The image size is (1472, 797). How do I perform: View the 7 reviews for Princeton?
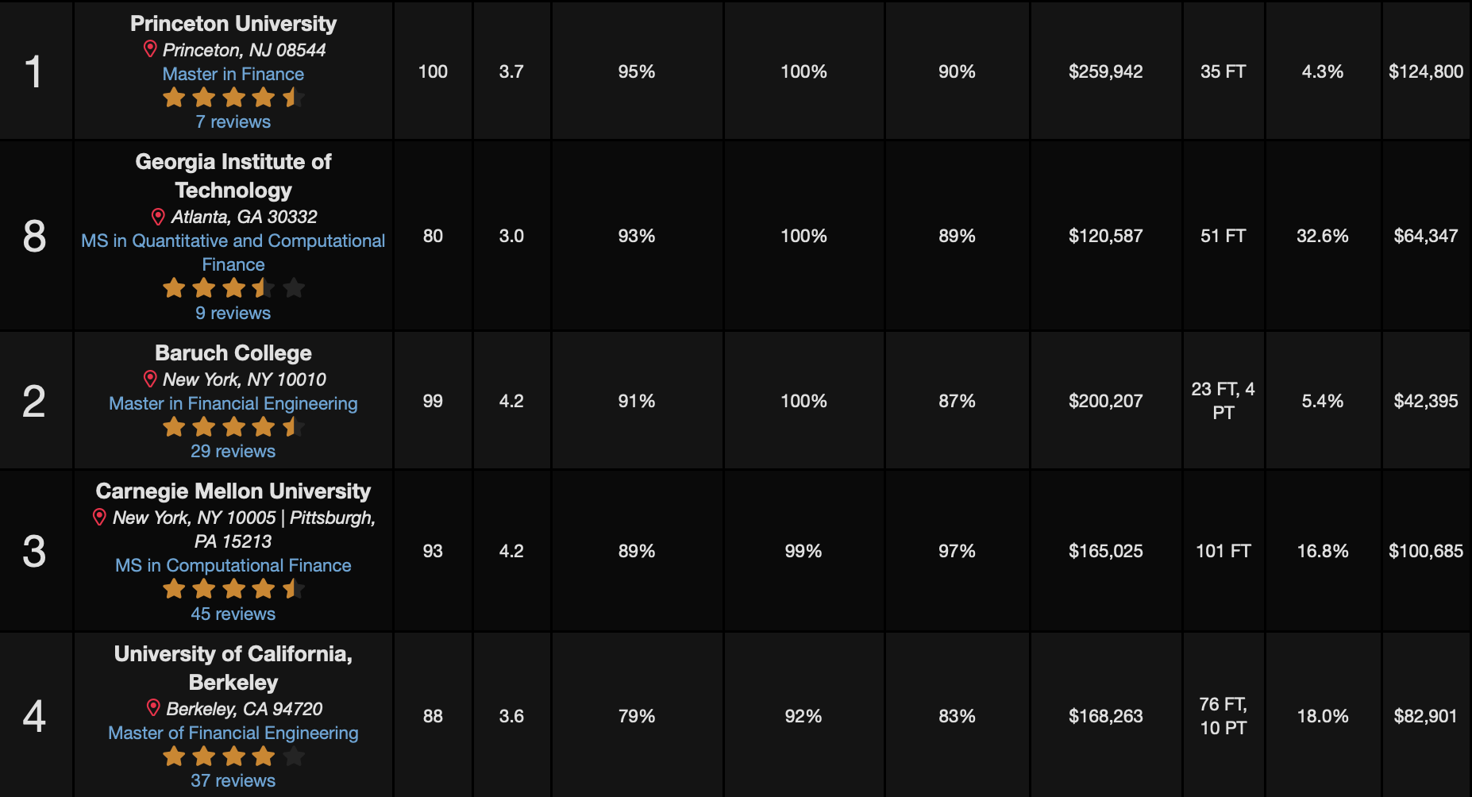pyautogui.click(x=233, y=121)
